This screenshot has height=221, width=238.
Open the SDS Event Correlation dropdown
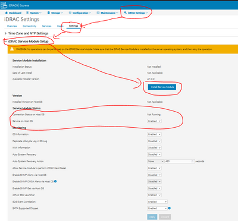point(157,201)
